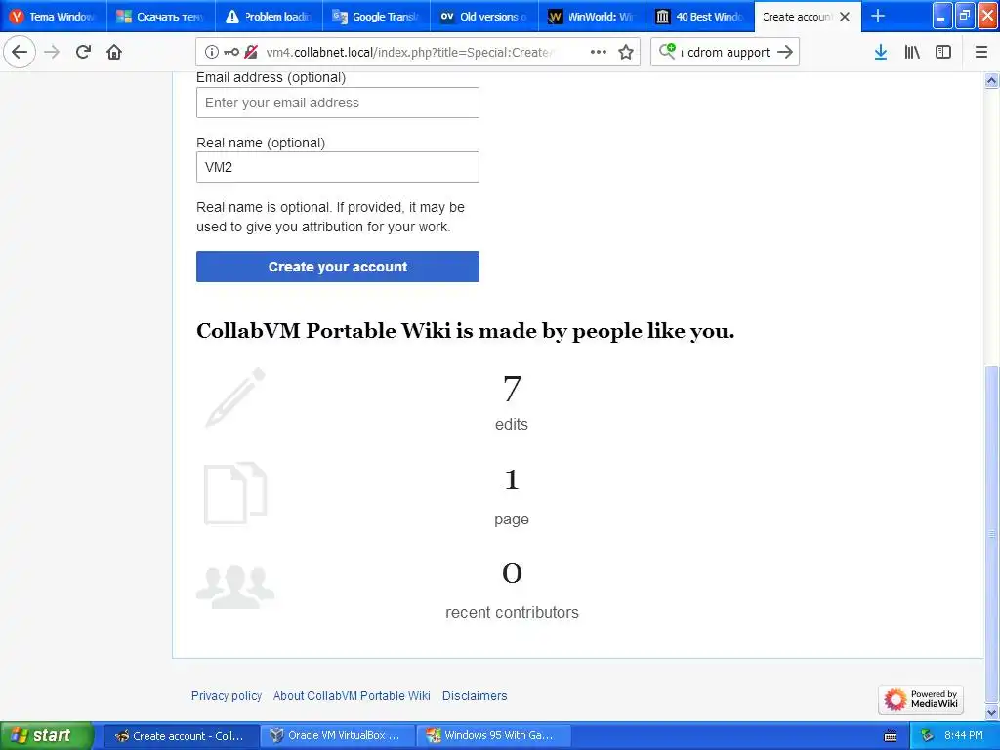The image size is (1000, 750).
Task: Open the Downloads panel
Action: 881,52
